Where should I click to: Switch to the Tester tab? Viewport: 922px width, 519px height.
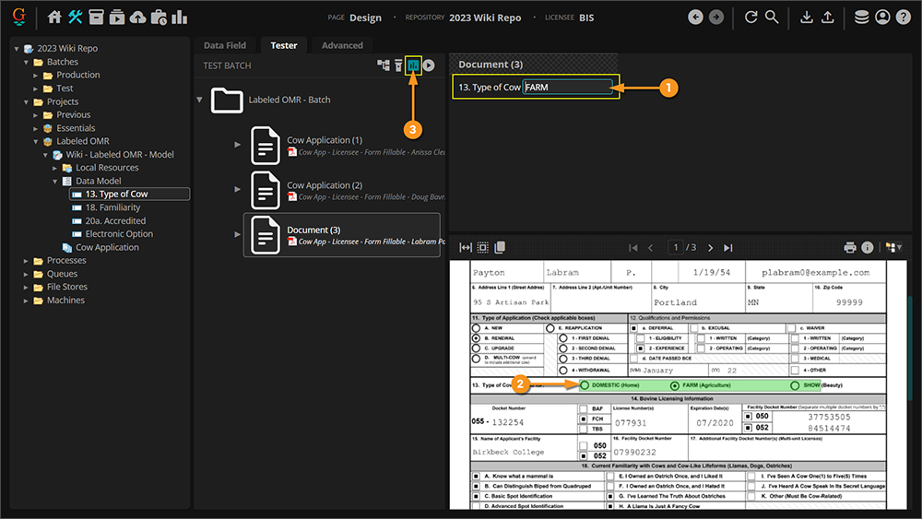pyautogui.click(x=283, y=45)
